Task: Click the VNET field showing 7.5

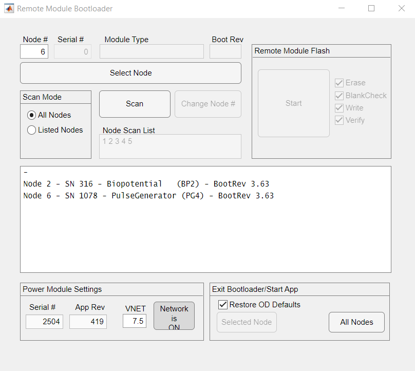Action: (x=135, y=321)
